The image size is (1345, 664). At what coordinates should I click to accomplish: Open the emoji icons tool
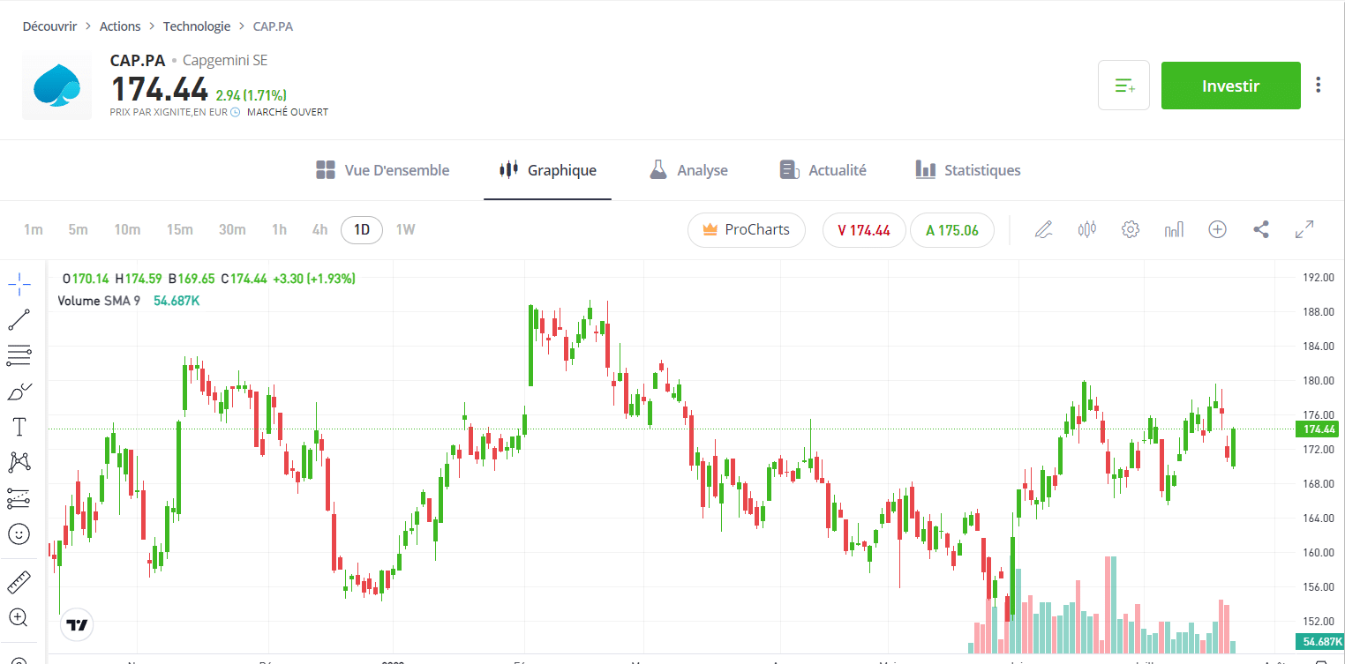[19, 533]
